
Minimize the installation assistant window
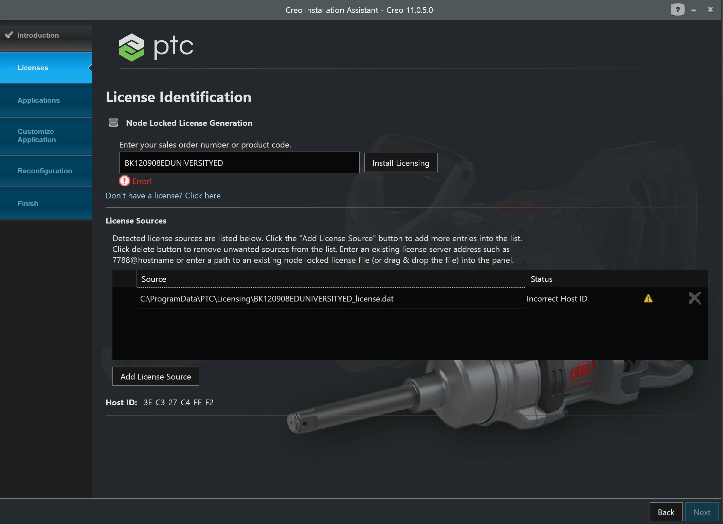pyautogui.click(x=694, y=10)
